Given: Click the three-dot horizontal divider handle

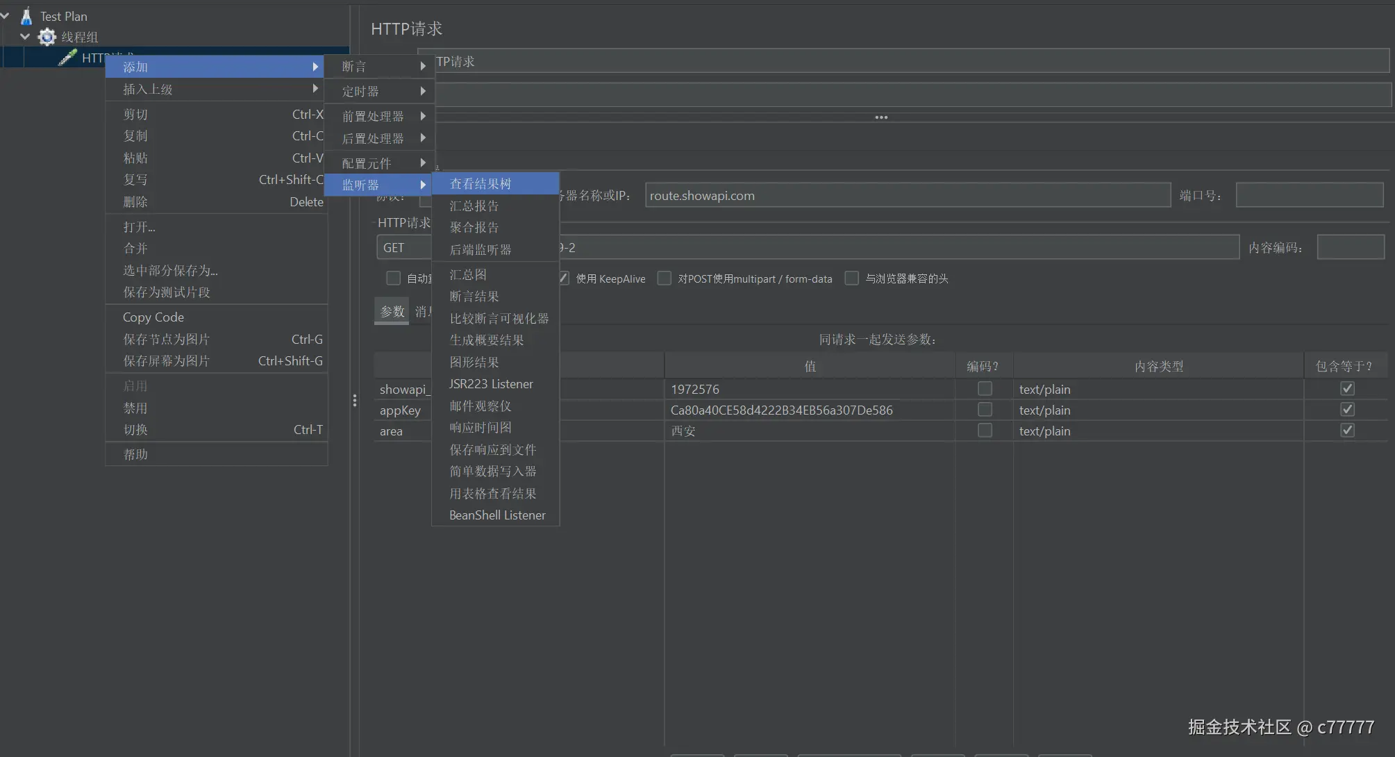Looking at the screenshot, I should click(x=880, y=117).
